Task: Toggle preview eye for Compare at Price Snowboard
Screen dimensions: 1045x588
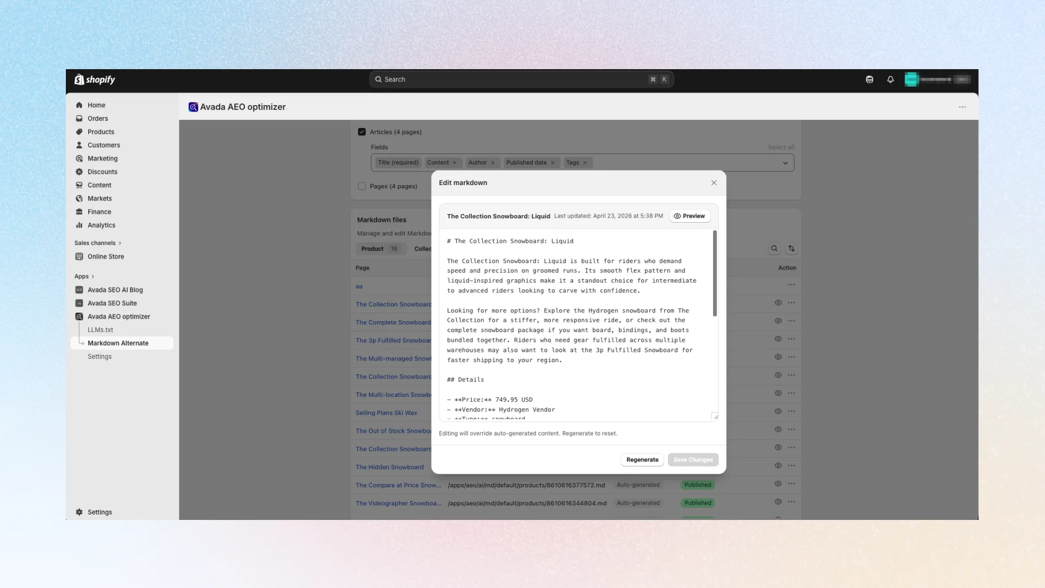Action: 778,484
